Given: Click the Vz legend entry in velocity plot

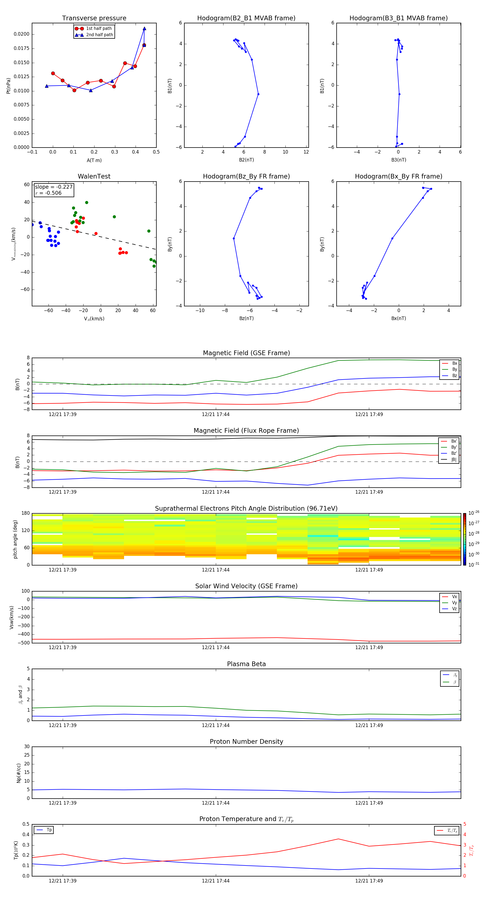Looking at the screenshot, I should pyautogui.click(x=449, y=609).
